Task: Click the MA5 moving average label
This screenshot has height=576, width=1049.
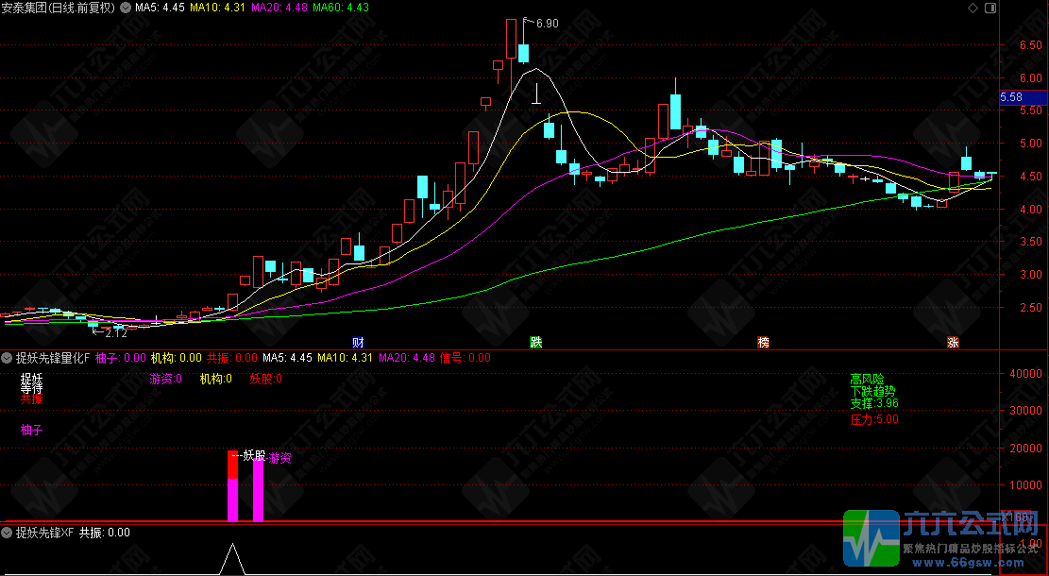Action: coord(159,8)
